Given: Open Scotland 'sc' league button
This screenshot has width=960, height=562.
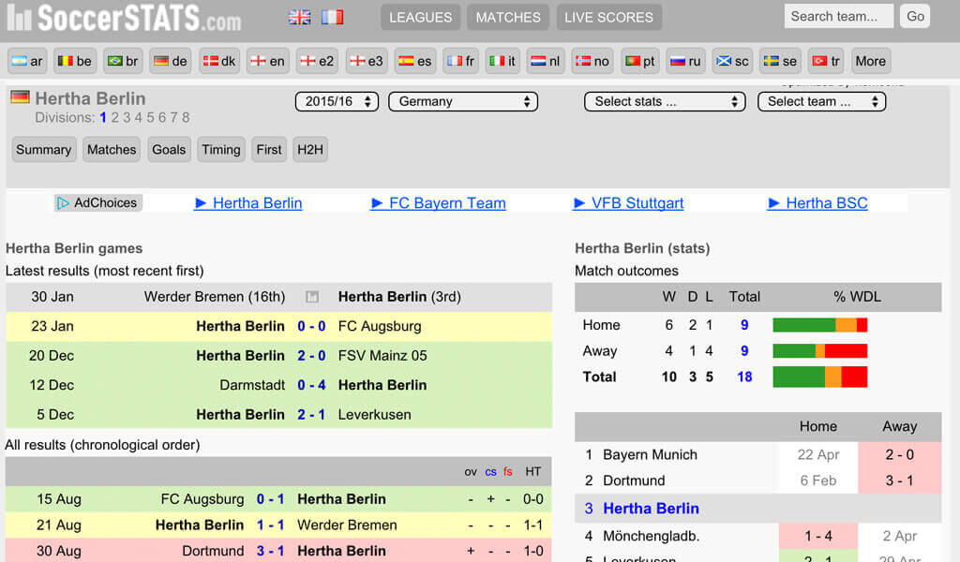Looking at the screenshot, I should pyautogui.click(x=733, y=61).
